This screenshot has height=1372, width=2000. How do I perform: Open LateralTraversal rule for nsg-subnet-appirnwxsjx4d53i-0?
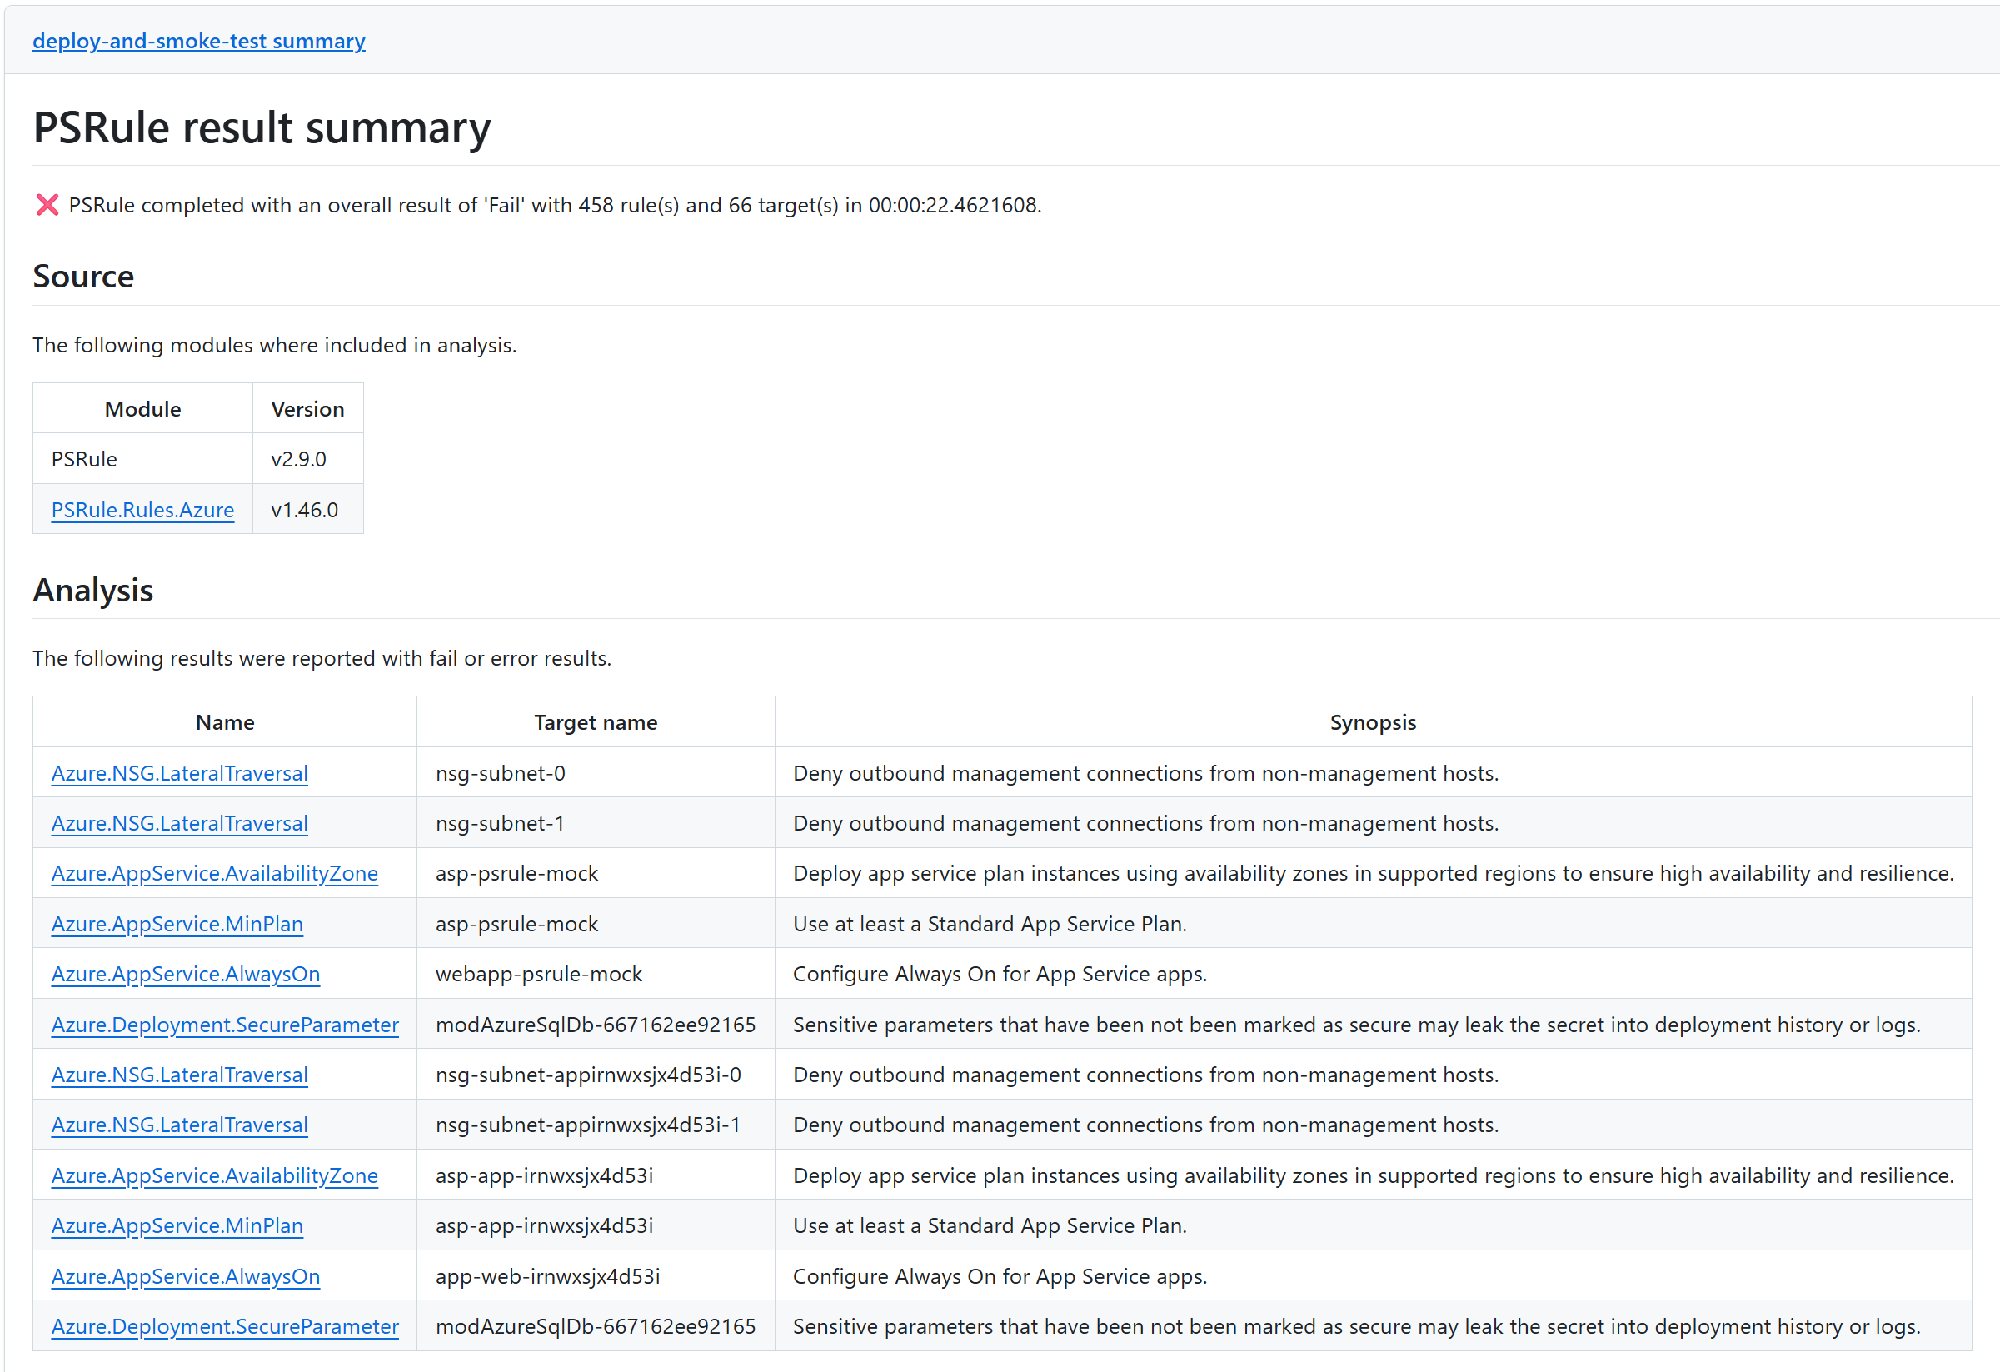(x=179, y=1074)
